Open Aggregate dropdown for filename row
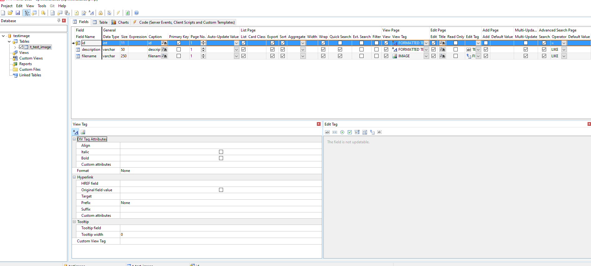The height and width of the screenshot is (266, 591). point(303,56)
